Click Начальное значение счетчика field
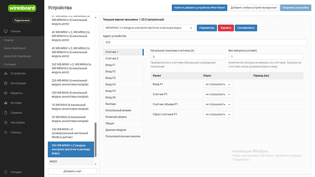 coord(188,57)
